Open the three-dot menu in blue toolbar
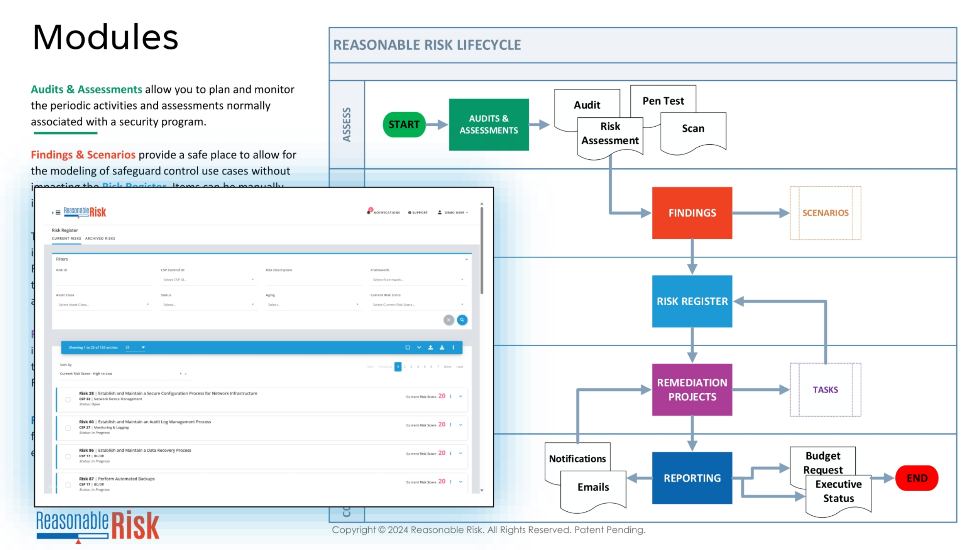The height and width of the screenshot is (550, 978). tap(453, 348)
